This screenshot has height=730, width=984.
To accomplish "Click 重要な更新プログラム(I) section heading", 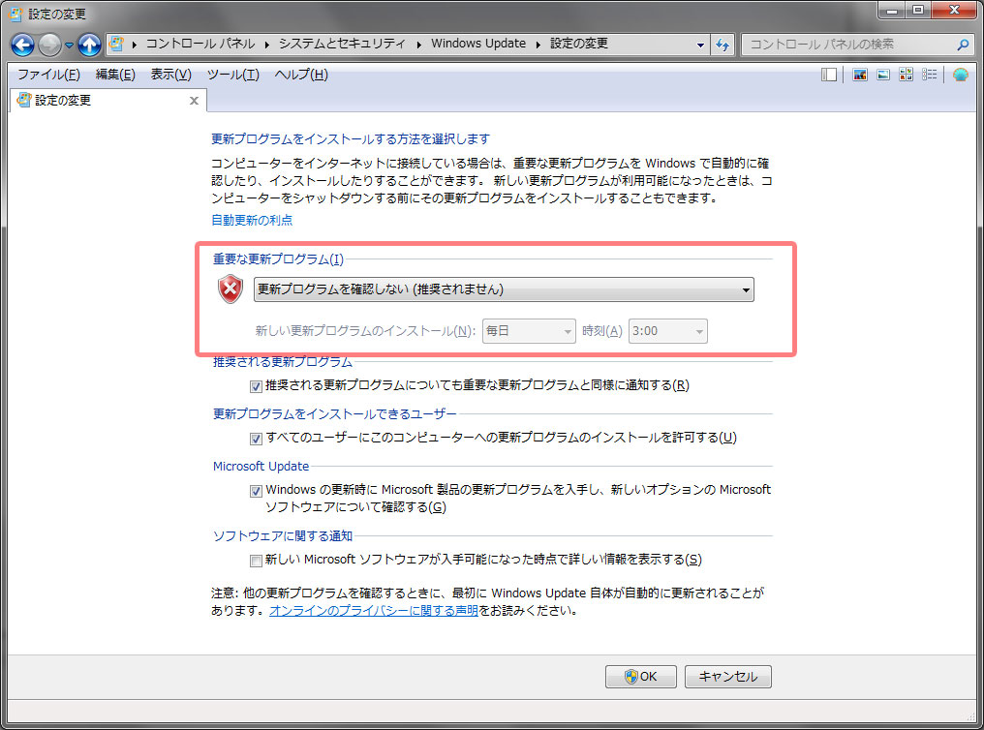I will (x=278, y=259).
